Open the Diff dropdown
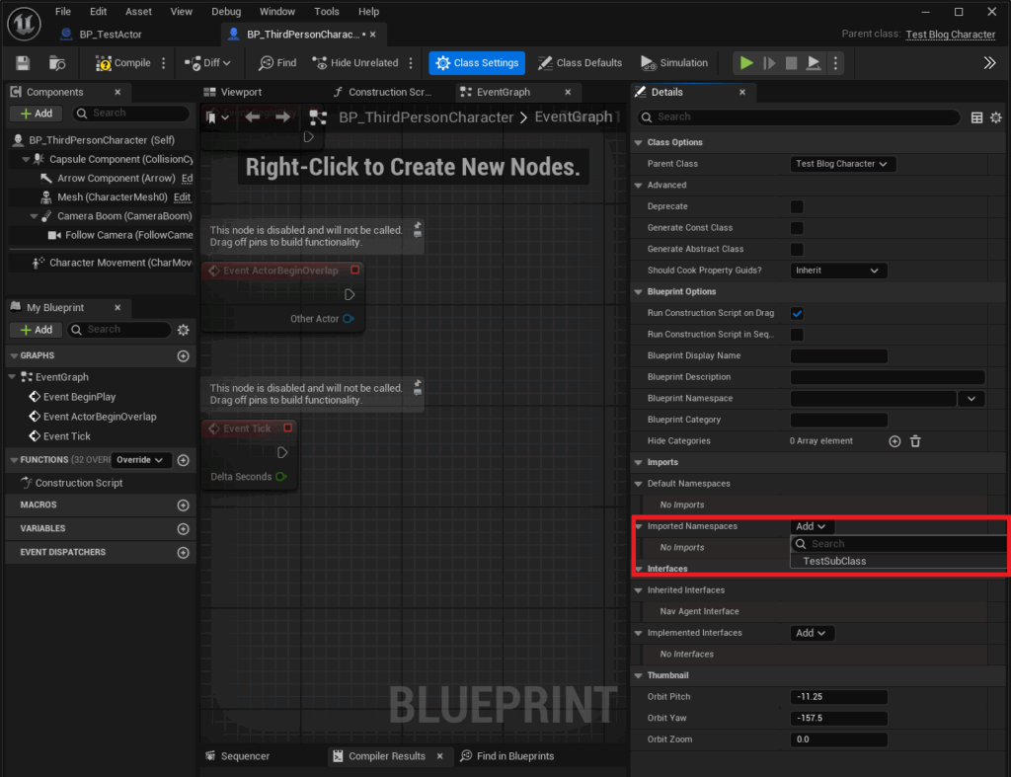The height and width of the screenshot is (777, 1011). point(207,62)
